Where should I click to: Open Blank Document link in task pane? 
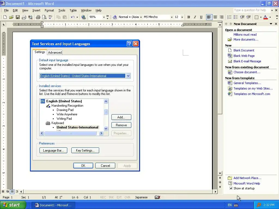tap(244, 50)
